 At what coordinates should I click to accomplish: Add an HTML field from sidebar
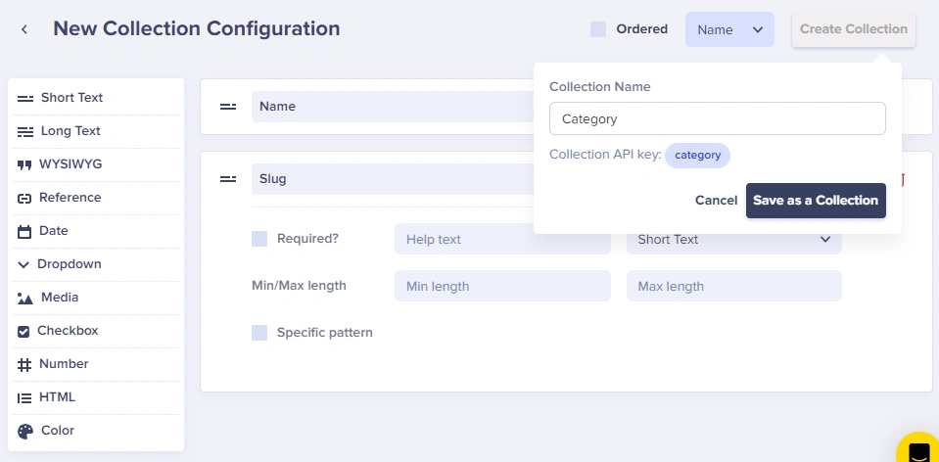tap(57, 397)
